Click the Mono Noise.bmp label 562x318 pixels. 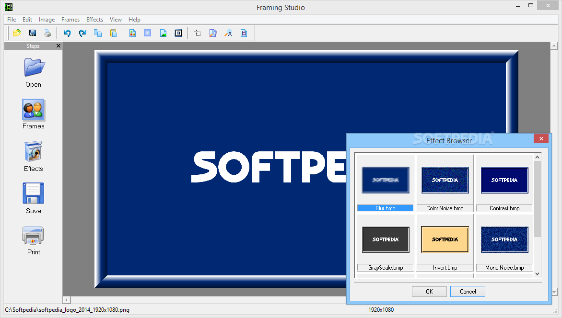[x=504, y=268]
